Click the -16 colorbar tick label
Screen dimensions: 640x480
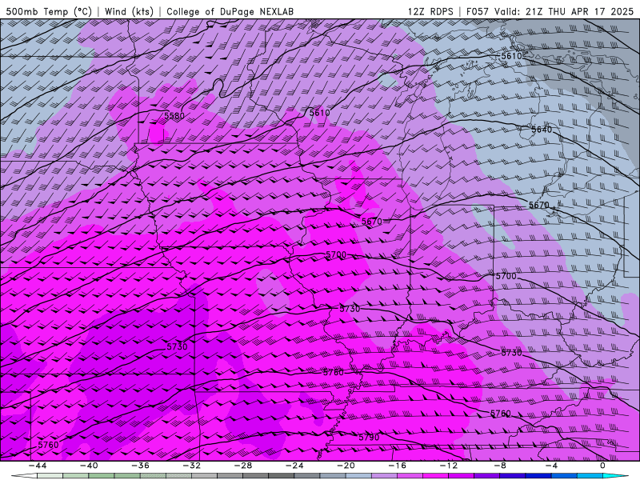(x=398, y=466)
